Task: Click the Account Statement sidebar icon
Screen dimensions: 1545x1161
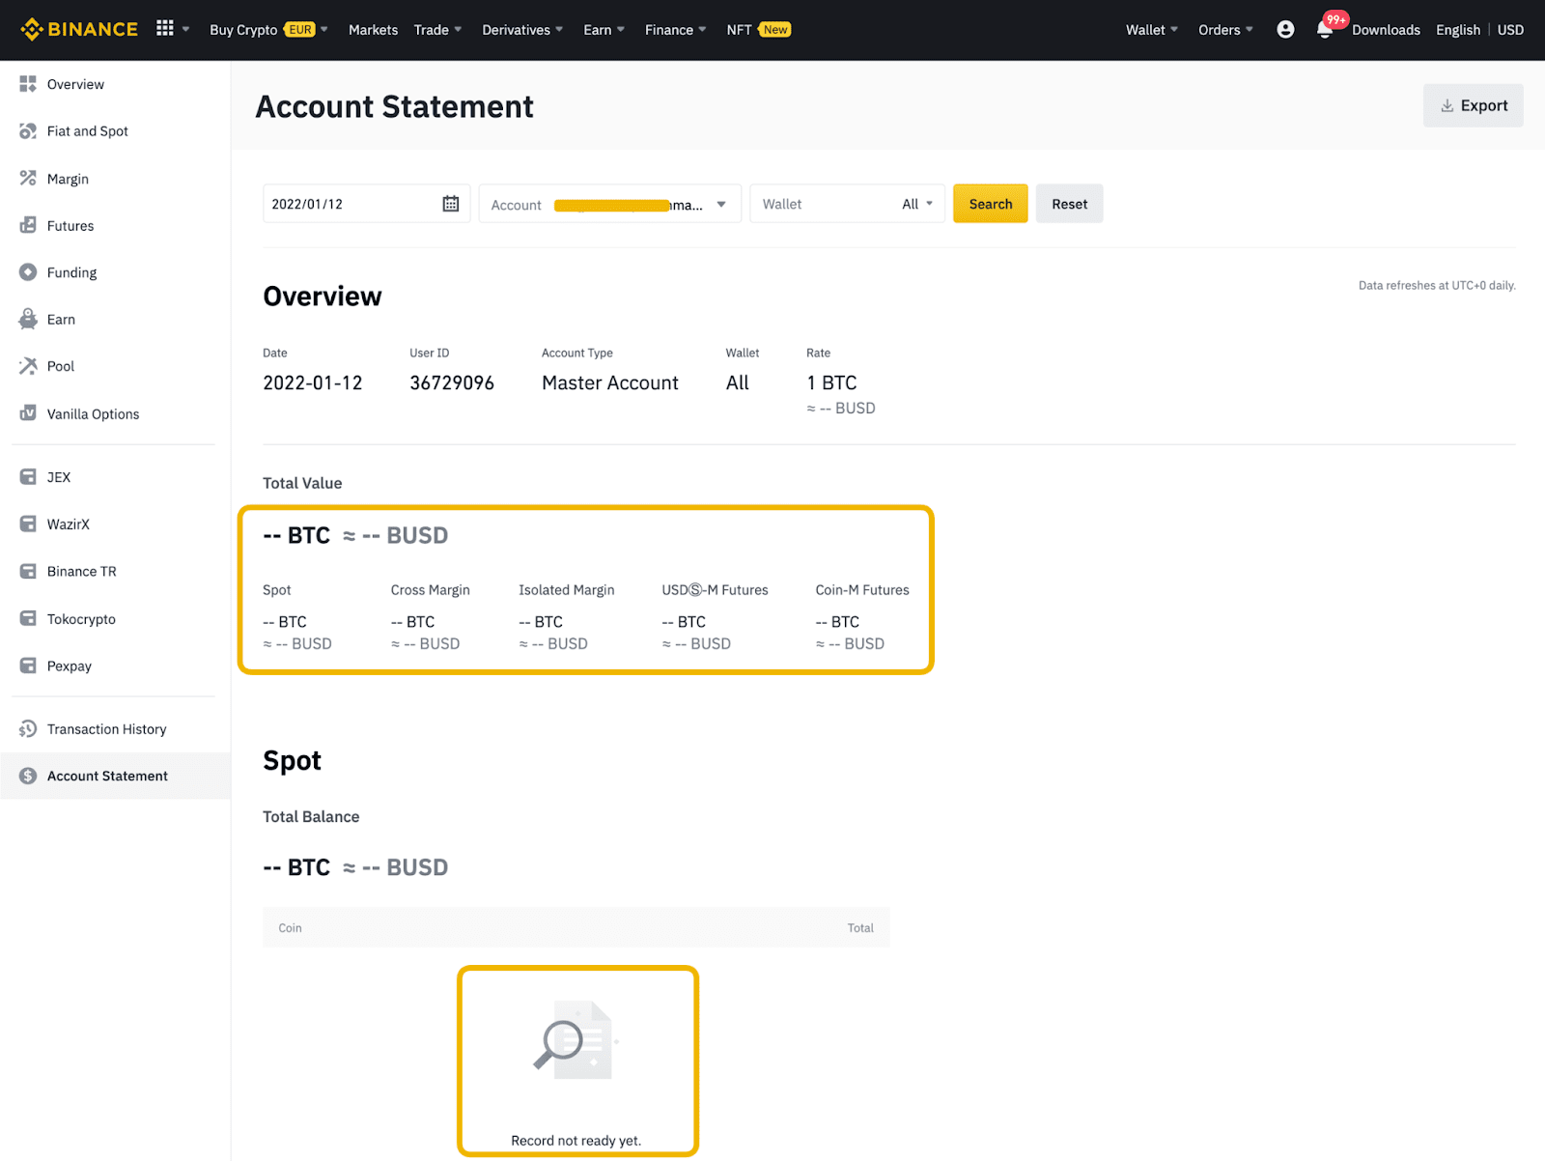Action: pyautogui.click(x=28, y=776)
